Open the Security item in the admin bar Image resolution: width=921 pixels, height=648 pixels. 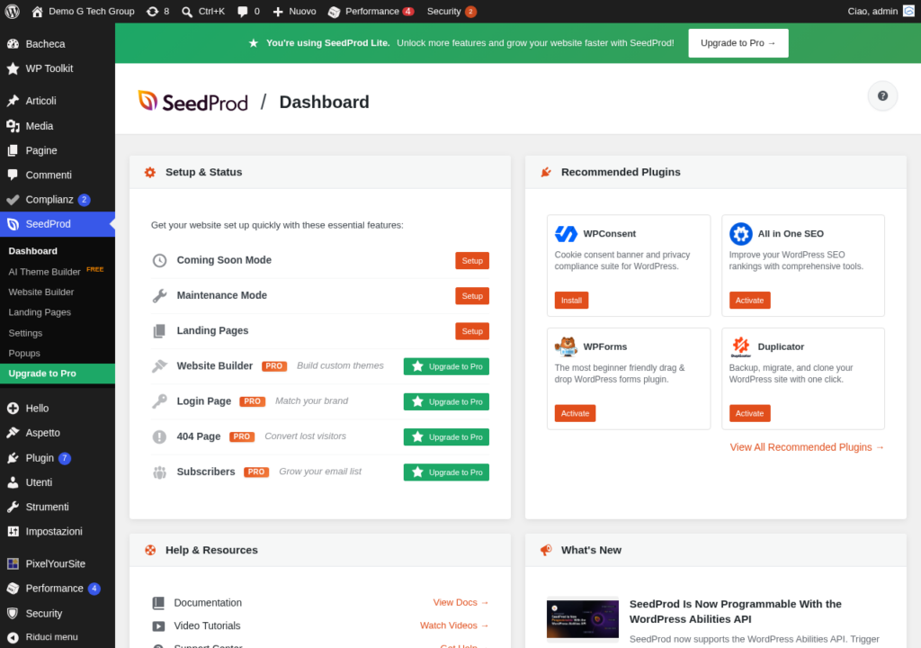point(452,11)
